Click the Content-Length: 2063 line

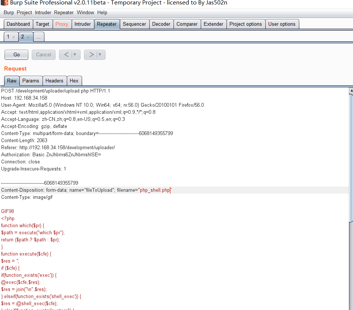tap(24, 141)
